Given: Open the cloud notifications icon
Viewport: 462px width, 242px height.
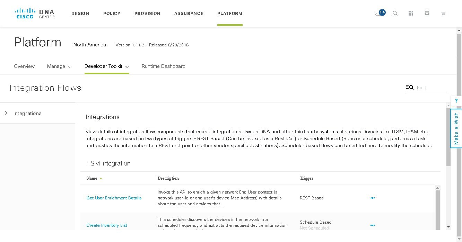Looking at the screenshot, I should click(380, 13).
